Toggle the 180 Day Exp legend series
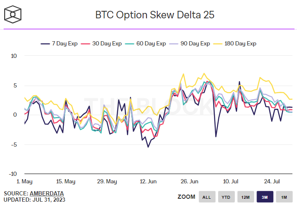Image resolution: width=297 pixels, height=205 pixels. pos(235,43)
